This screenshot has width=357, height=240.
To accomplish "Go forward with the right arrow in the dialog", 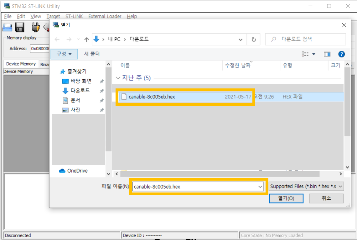I will click(69, 40).
